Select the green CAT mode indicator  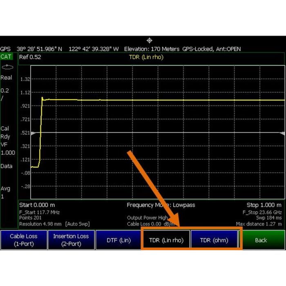6,57
